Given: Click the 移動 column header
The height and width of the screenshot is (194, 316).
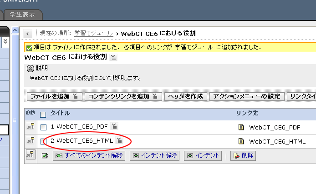Looking at the screenshot, I should click(x=30, y=113).
